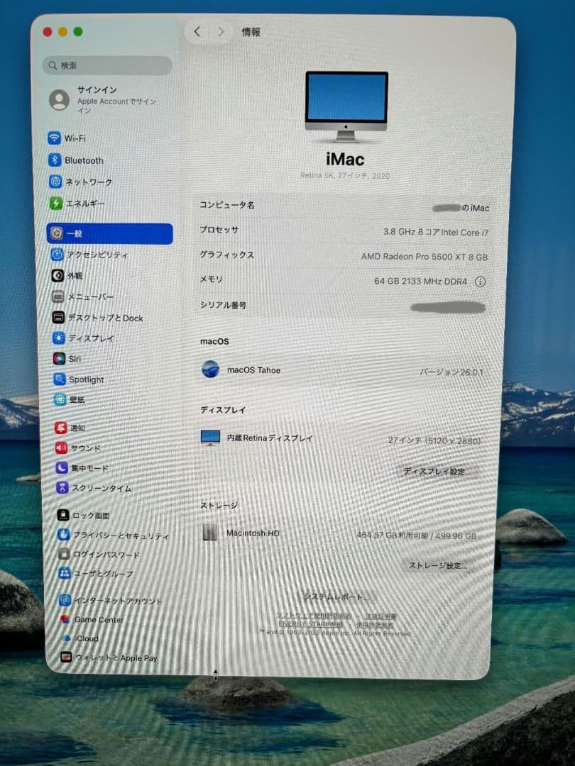This screenshot has height=766, width=575.
Task: Open the memory details info popover
Action: (x=482, y=281)
